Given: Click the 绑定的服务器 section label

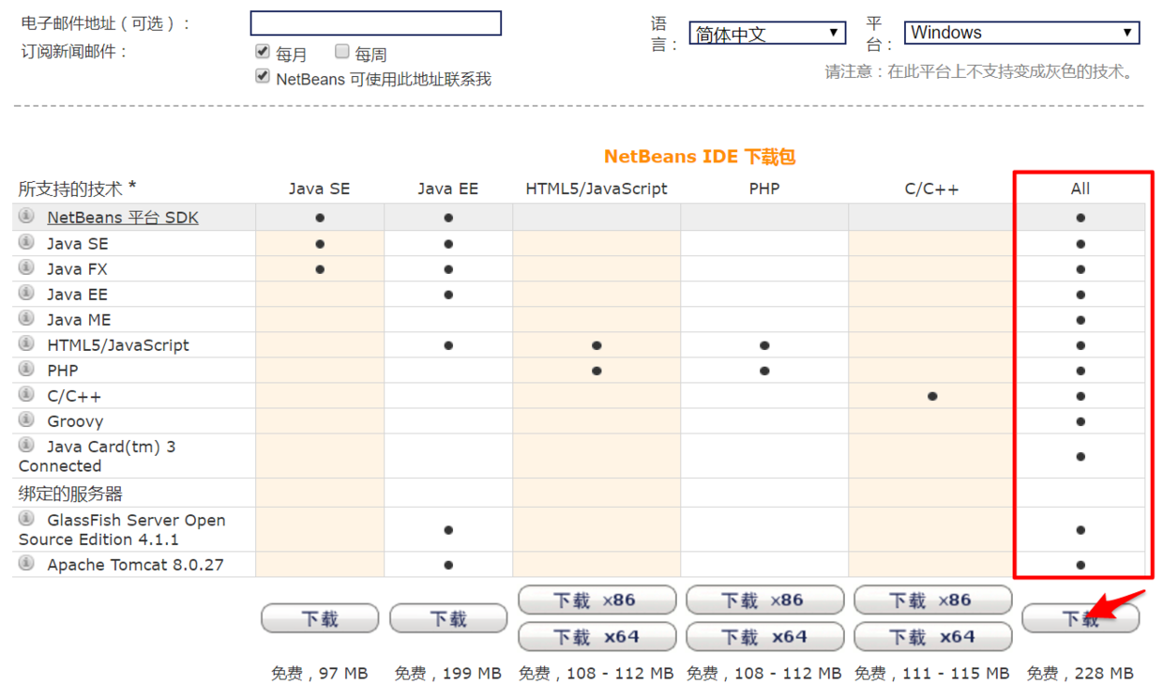Looking at the screenshot, I should [70, 494].
